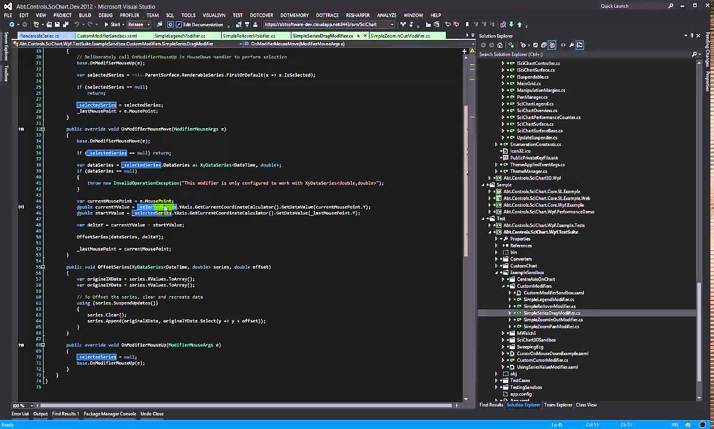Open the VISUALSVN menu
Viewport: 714px width, 429px height.
(x=214, y=15)
